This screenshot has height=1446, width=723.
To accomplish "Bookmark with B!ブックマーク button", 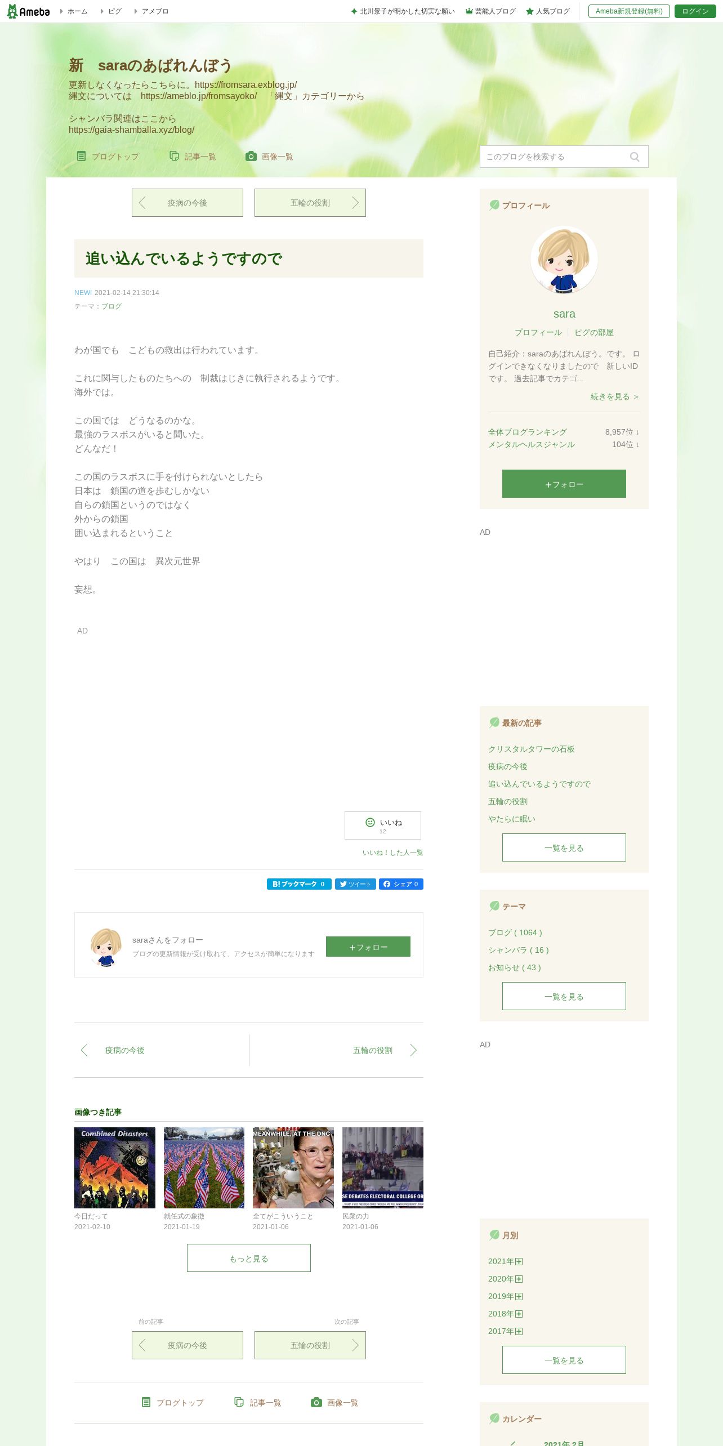I will (299, 884).
